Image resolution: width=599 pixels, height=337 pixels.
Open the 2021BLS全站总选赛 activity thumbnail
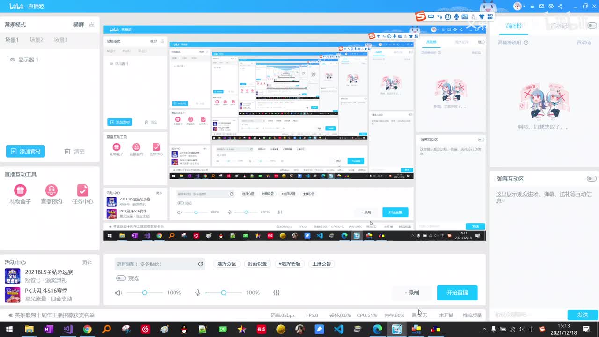coord(12,276)
